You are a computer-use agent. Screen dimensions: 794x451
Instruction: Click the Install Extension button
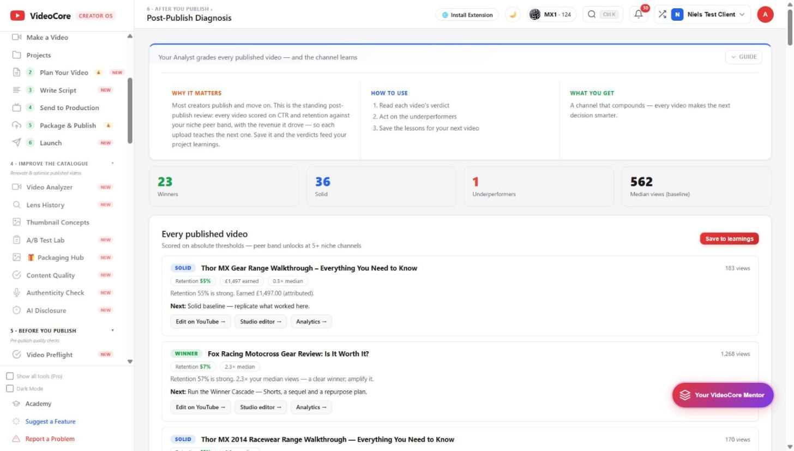(x=467, y=15)
